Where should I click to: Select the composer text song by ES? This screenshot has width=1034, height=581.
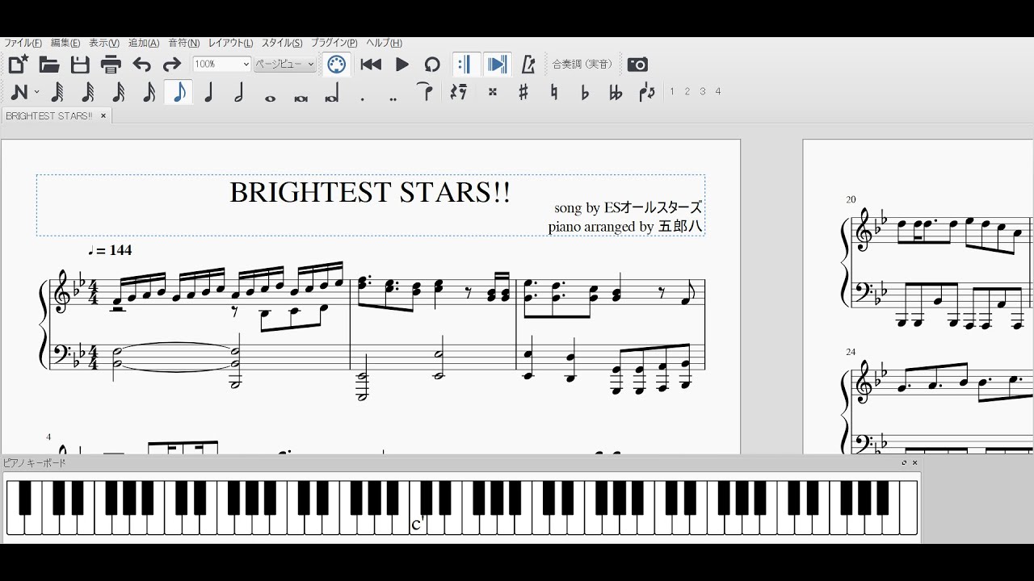[628, 208]
